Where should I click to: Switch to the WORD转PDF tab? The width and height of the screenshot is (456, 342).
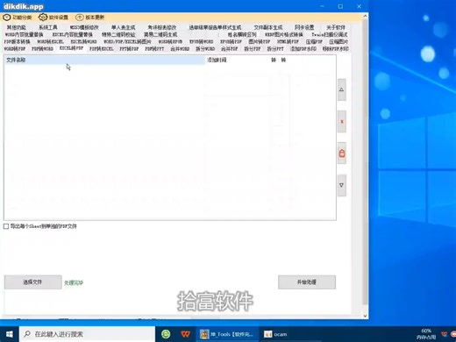(x=15, y=49)
